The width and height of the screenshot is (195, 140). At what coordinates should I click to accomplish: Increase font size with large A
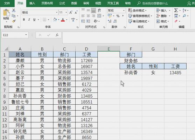(x=71, y=13)
